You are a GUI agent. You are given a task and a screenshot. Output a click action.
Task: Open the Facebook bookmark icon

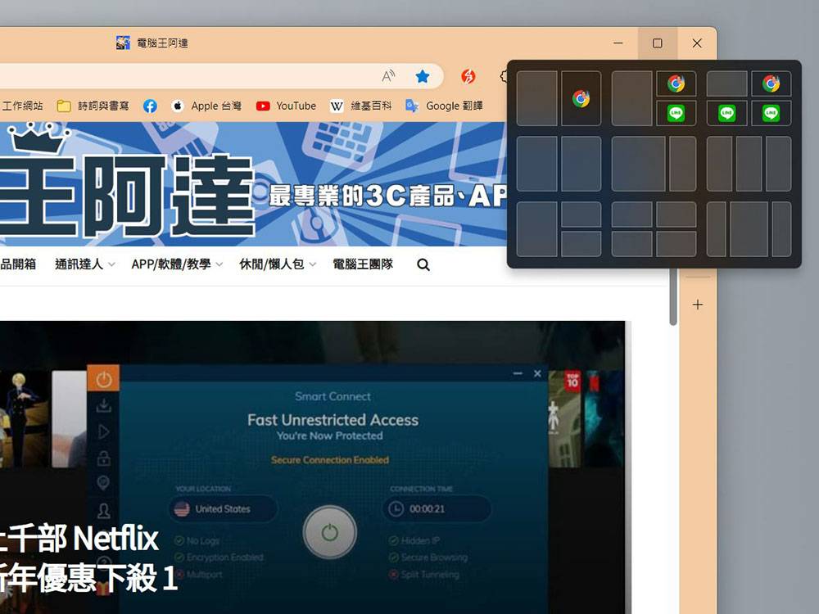tap(150, 106)
